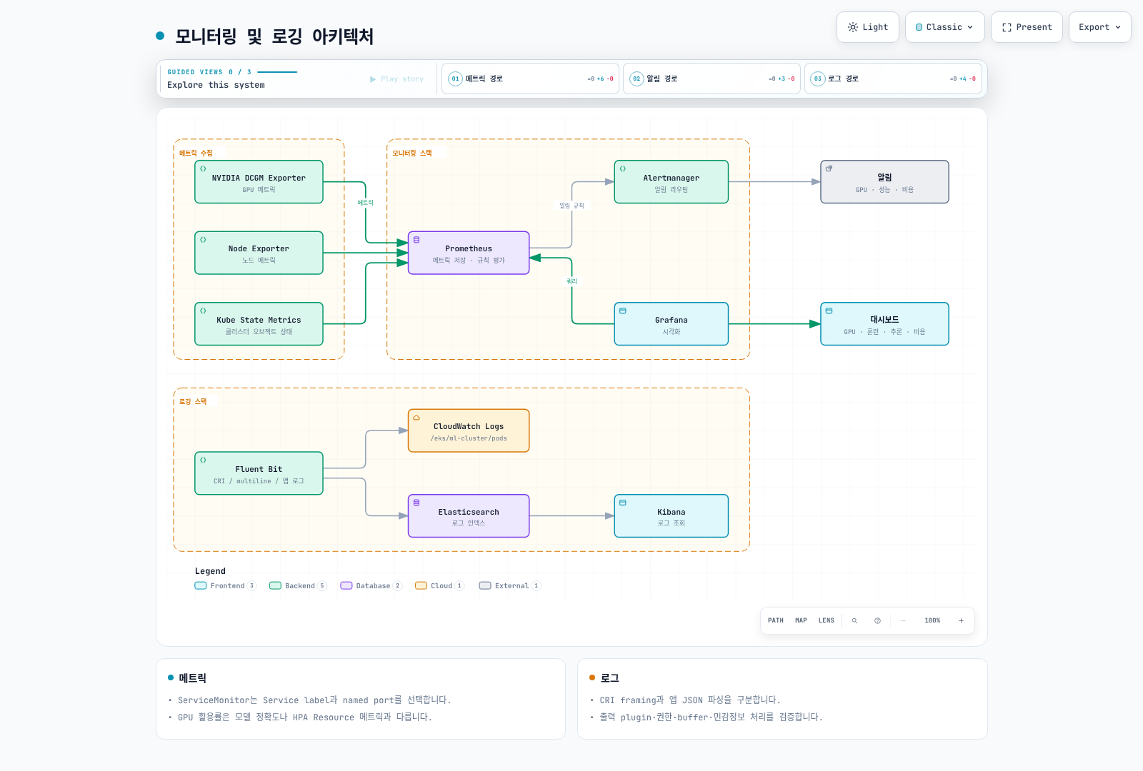Zoom in with the plus button

click(x=961, y=621)
